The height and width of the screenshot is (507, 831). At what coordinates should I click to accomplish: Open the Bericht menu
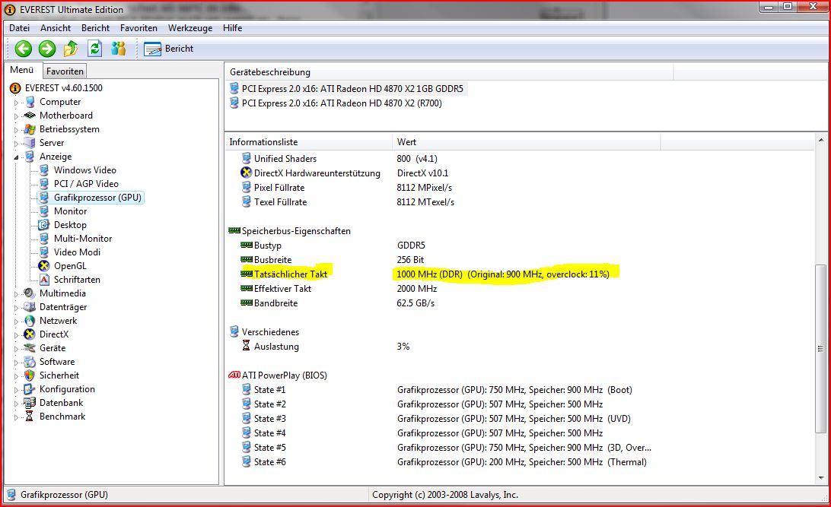coord(95,28)
